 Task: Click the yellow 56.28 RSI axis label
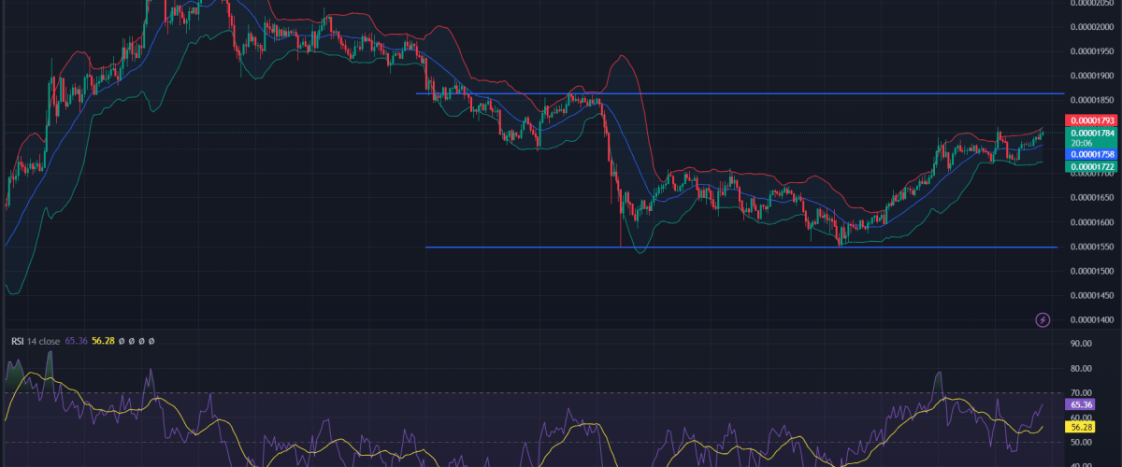[1082, 426]
